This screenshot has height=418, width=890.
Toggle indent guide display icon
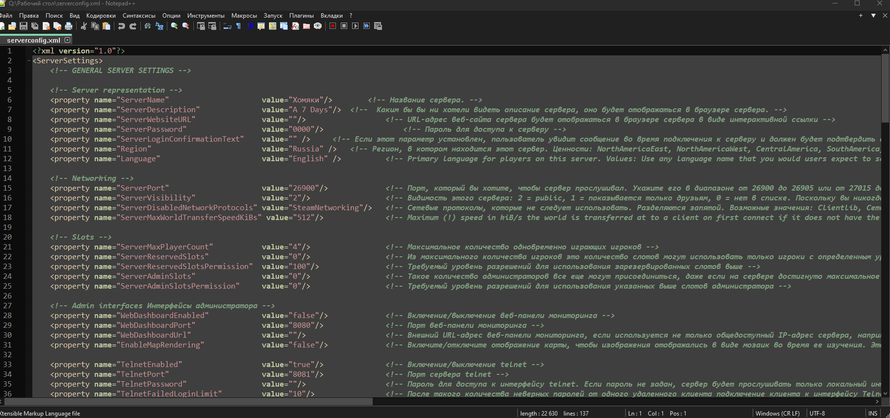point(250,26)
